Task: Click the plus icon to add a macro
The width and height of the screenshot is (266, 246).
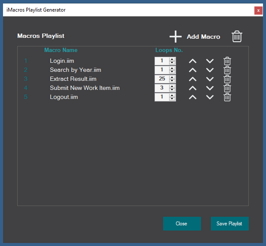Action: point(176,37)
